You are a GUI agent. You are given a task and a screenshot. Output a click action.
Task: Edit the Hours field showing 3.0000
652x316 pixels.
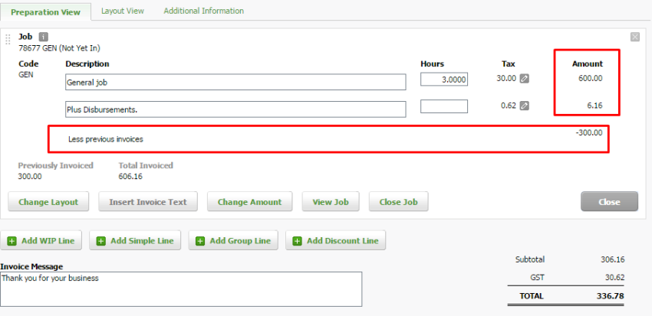[x=444, y=80]
